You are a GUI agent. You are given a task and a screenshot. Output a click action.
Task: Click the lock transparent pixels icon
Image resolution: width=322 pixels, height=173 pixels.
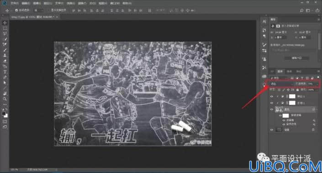(279, 90)
